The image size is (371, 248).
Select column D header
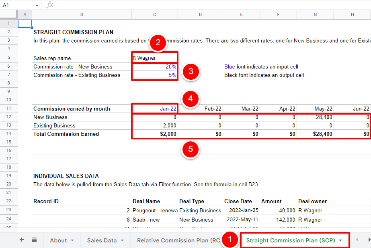[x=200, y=14]
